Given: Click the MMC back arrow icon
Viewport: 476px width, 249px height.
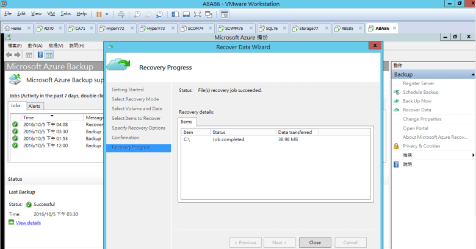Looking at the screenshot, I should [x=9, y=55].
